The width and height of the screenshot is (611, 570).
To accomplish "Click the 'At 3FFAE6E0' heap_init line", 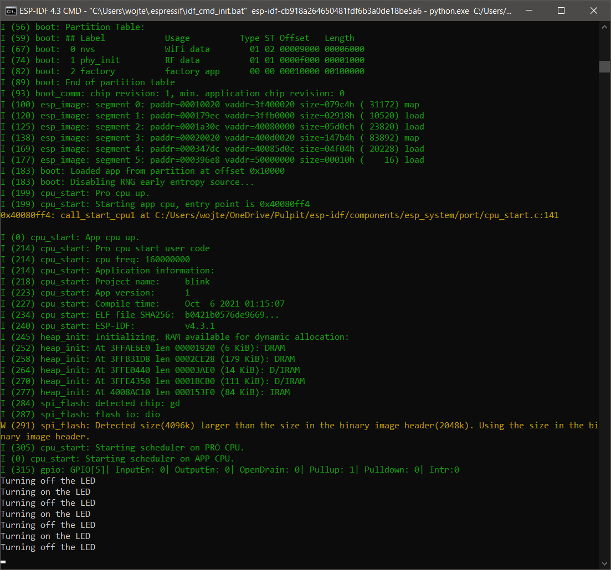I will [x=142, y=348].
